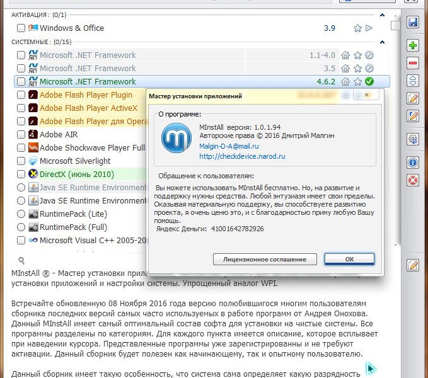
Task: Tick Microsoft Silverlight checkbox
Action: coord(21,161)
